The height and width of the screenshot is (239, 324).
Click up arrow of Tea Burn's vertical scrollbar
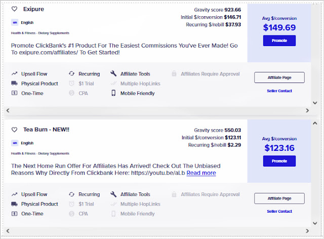click(x=316, y=123)
